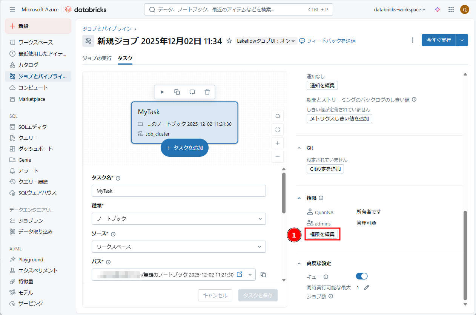Open the apps grid icon
This screenshot has width=476, height=315.
(451, 10)
